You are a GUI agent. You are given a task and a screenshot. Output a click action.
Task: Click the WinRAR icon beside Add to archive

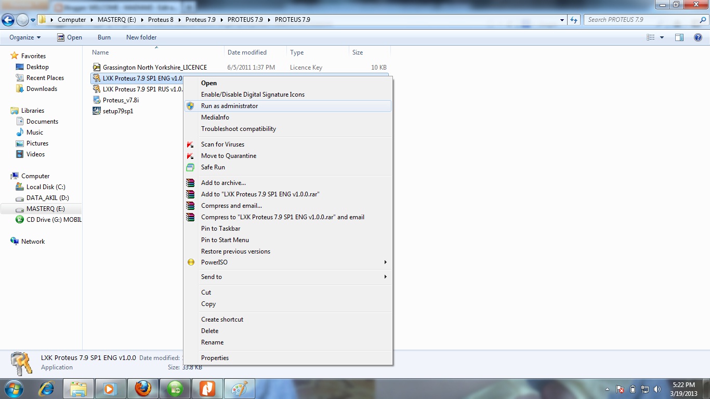190,182
